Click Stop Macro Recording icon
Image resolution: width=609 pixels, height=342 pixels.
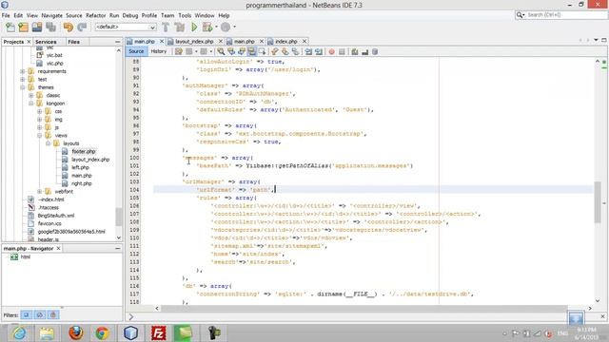point(342,51)
